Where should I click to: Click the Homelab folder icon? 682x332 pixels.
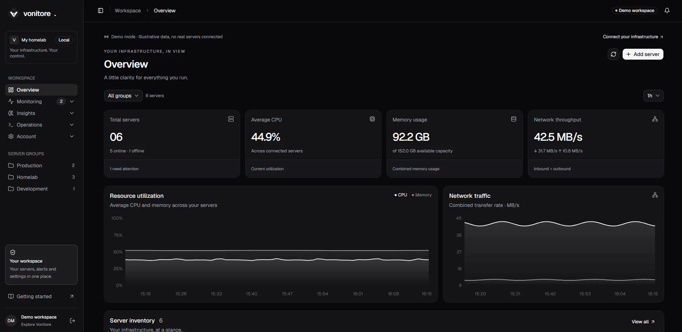[x=11, y=177]
